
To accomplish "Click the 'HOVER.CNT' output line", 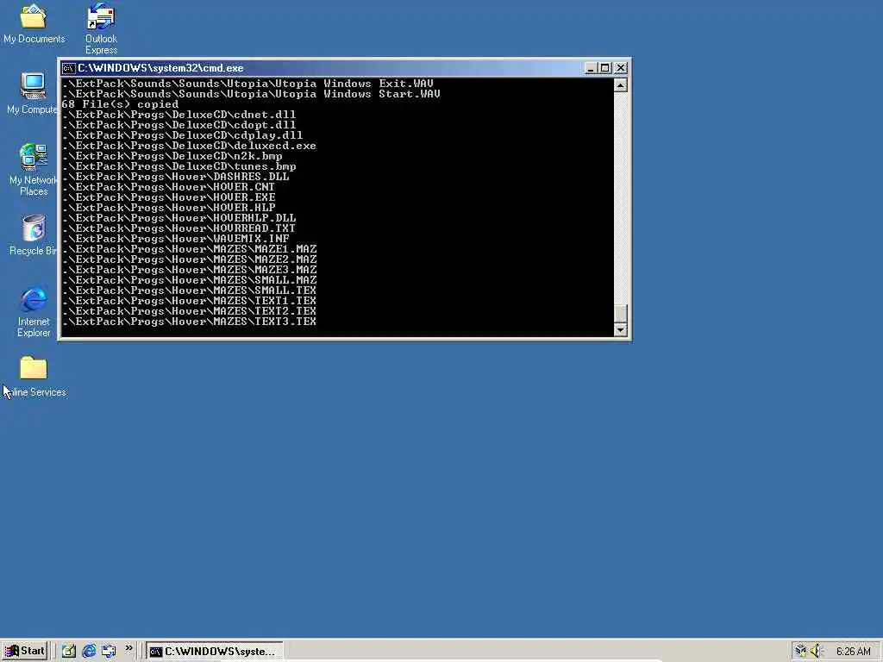I will (168, 187).
